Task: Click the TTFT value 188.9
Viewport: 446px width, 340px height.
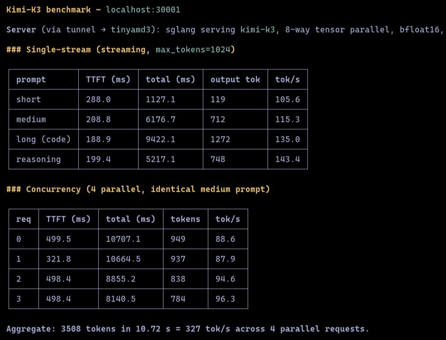Action: click(98, 139)
